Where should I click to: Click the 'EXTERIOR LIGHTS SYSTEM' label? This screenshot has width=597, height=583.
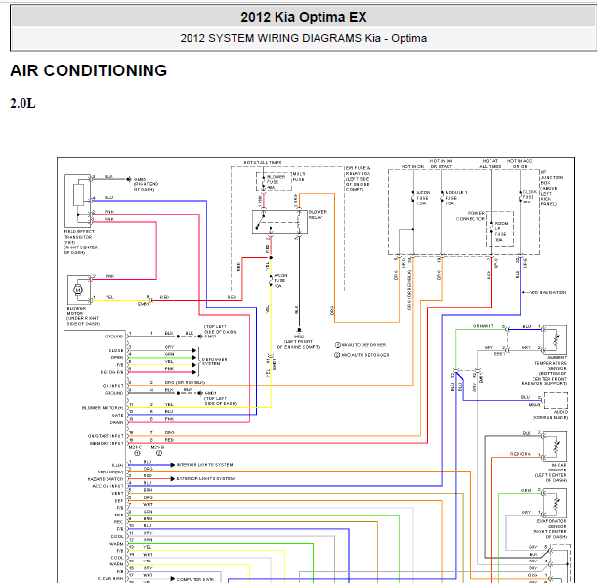[x=205, y=478]
